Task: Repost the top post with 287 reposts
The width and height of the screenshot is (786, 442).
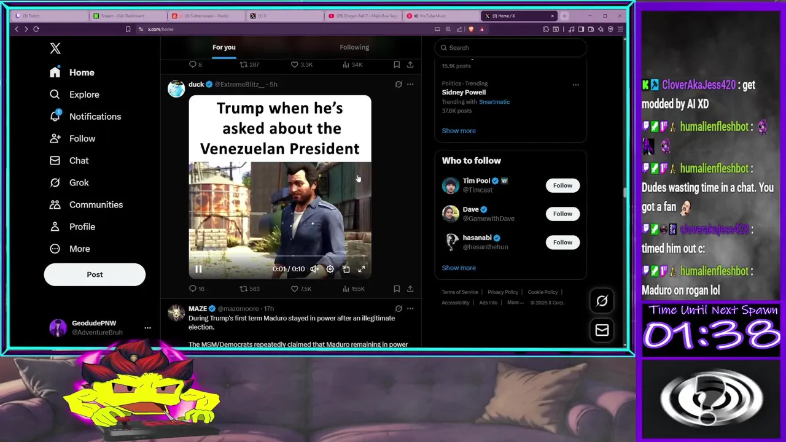Action: 249,64
